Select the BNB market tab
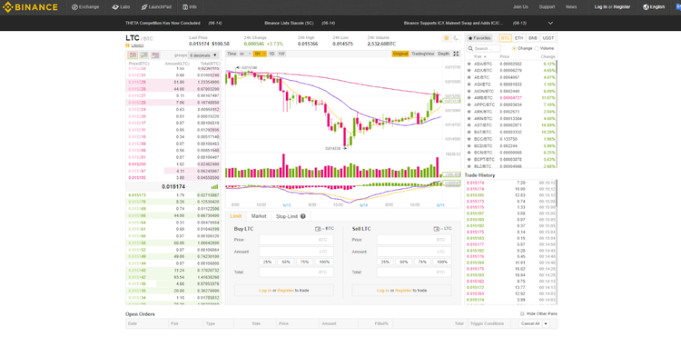This screenshot has width=681, height=337. coord(533,38)
